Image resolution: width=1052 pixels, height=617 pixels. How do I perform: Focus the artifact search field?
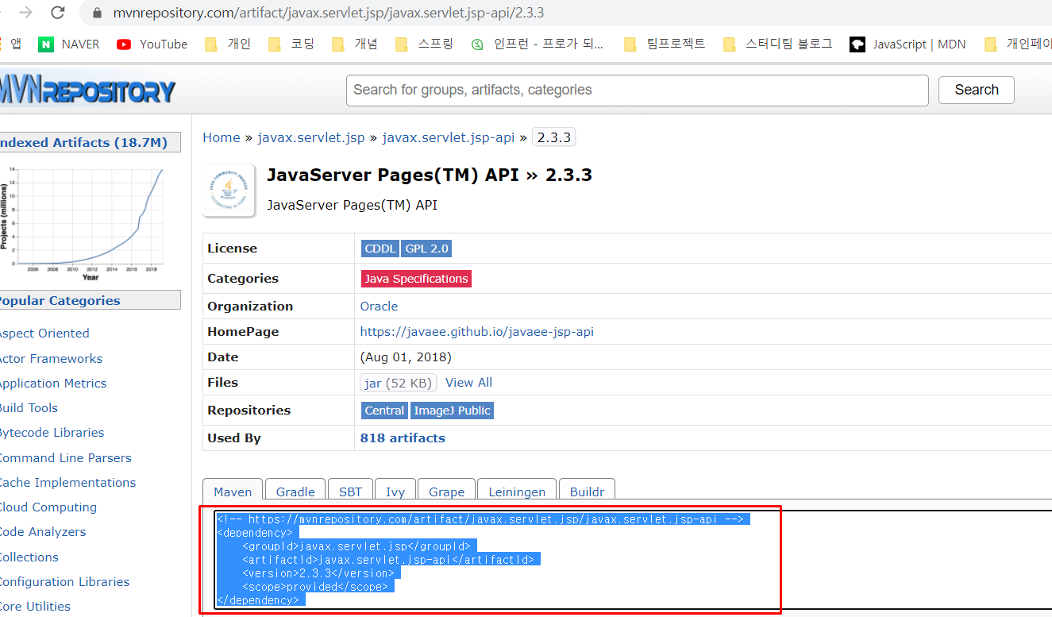click(637, 91)
